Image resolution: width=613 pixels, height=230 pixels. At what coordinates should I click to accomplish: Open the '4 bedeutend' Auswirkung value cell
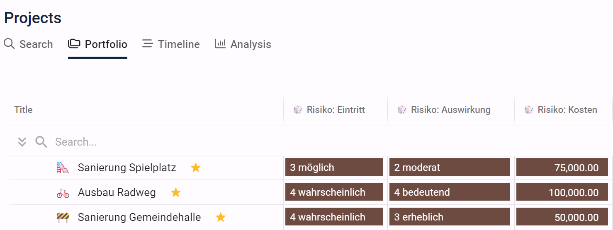pos(450,192)
